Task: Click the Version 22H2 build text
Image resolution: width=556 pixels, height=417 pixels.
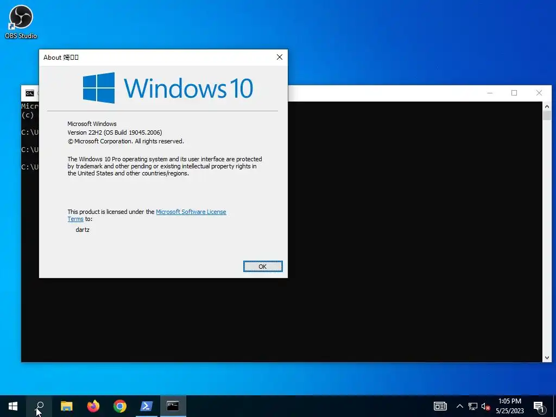Action: point(115,132)
